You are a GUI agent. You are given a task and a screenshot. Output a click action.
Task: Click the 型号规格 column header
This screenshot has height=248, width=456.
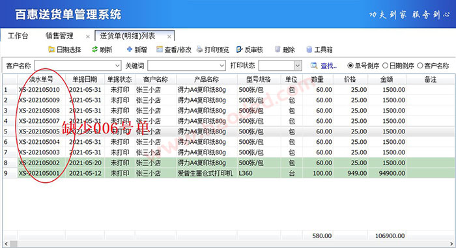259,79
